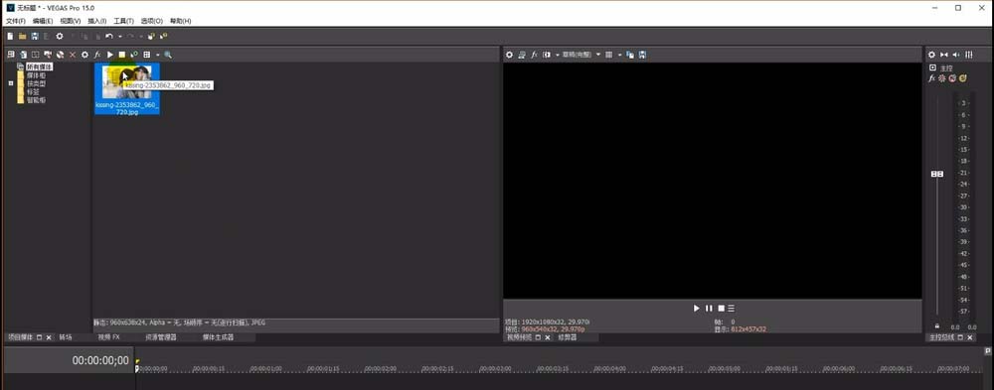The image size is (994, 390).
Task: Stop media preview in Project Media toolbar
Action: pos(122,56)
